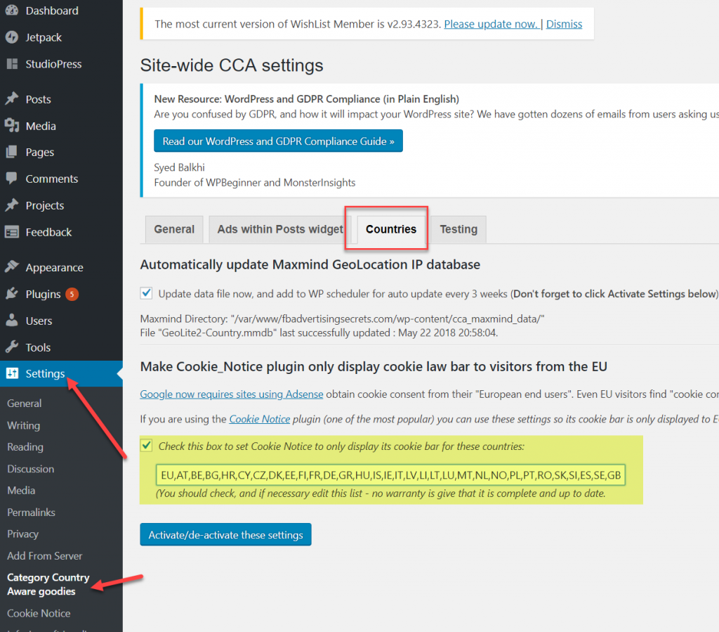Click the Media library icon
Screen dimensions: 719x632
pyautogui.click(x=12, y=125)
